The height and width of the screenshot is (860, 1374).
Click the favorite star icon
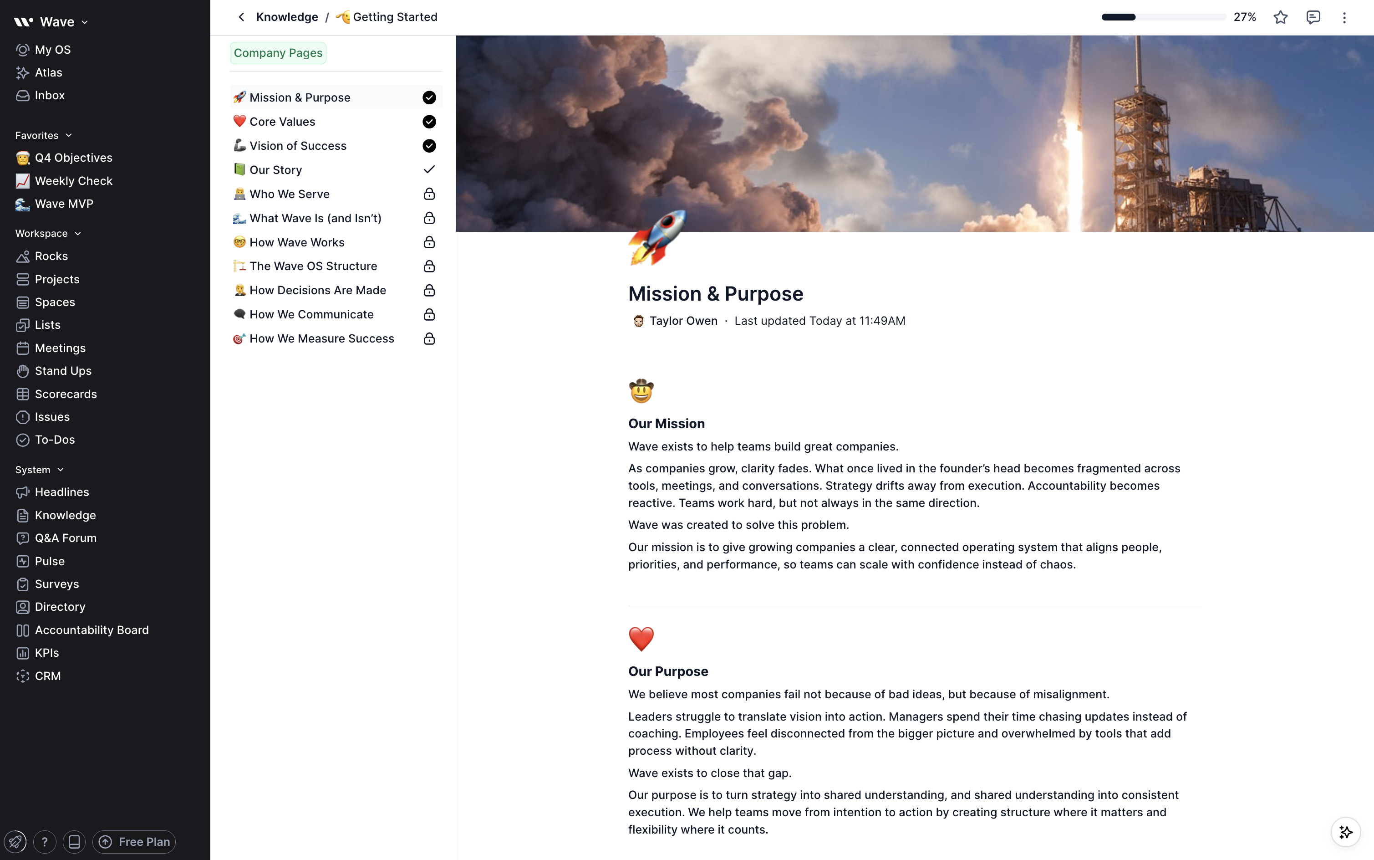pos(1280,17)
